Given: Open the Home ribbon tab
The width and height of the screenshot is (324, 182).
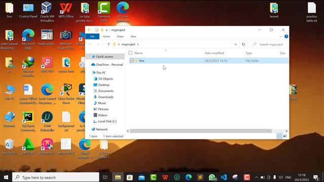Looking at the screenshot, I should point(106,36).
